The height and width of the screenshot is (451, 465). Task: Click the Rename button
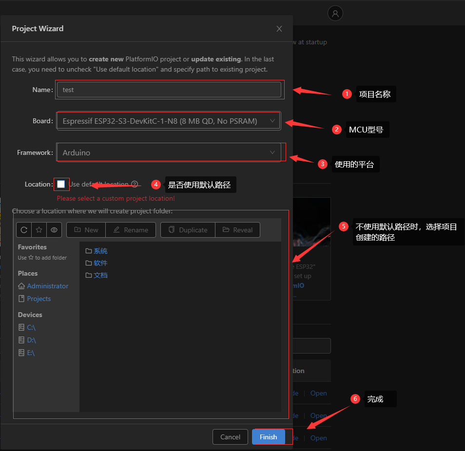(131, 230)
